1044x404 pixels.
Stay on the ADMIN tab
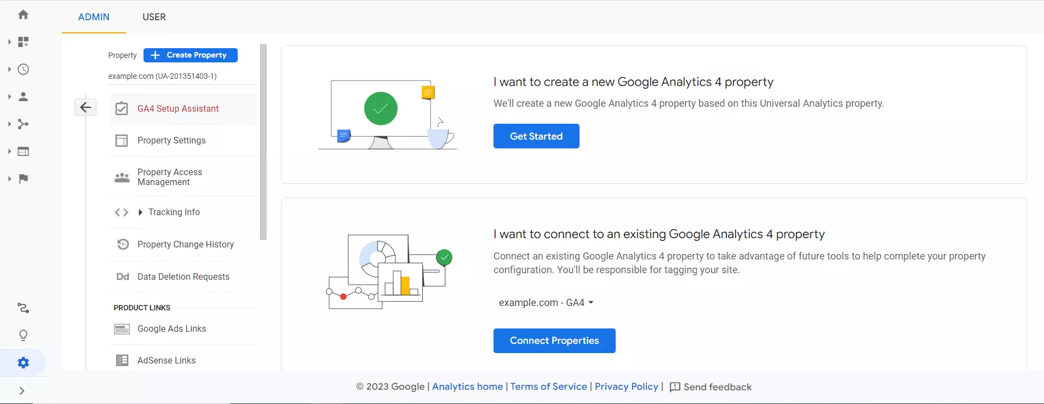coord(94,17)
